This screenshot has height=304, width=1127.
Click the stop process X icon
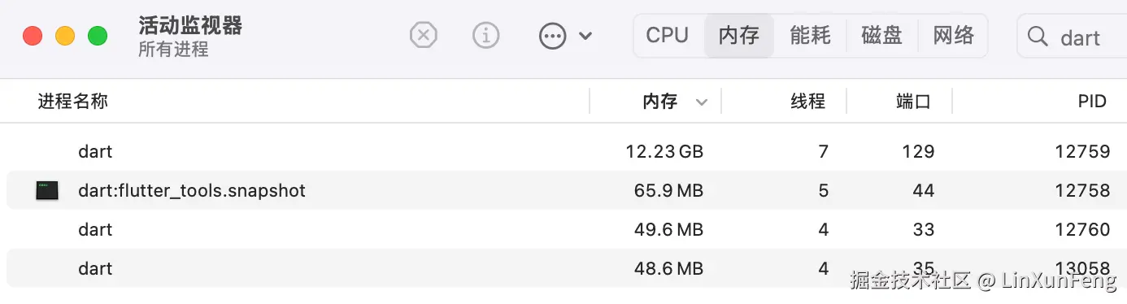tap(423, 35)
